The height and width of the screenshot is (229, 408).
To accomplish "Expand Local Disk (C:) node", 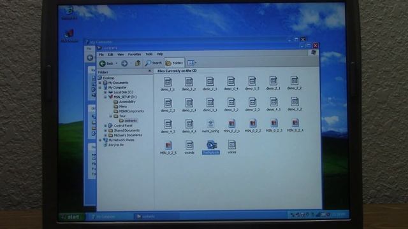I will (x=105, y=92).
